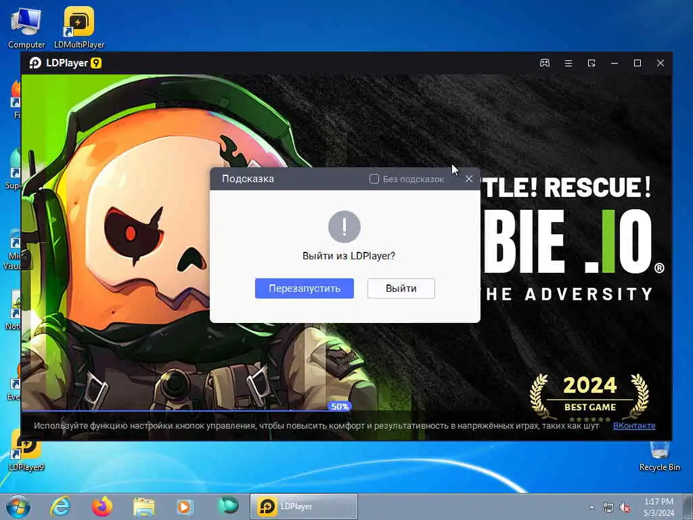Show hidden system tray icons

click(x=591, y=508)
